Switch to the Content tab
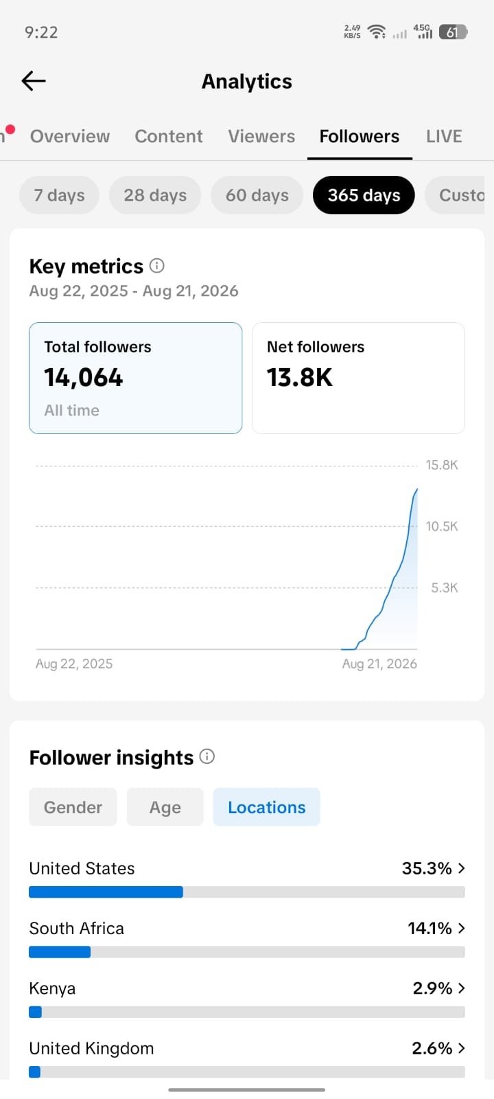 point(169,136)
